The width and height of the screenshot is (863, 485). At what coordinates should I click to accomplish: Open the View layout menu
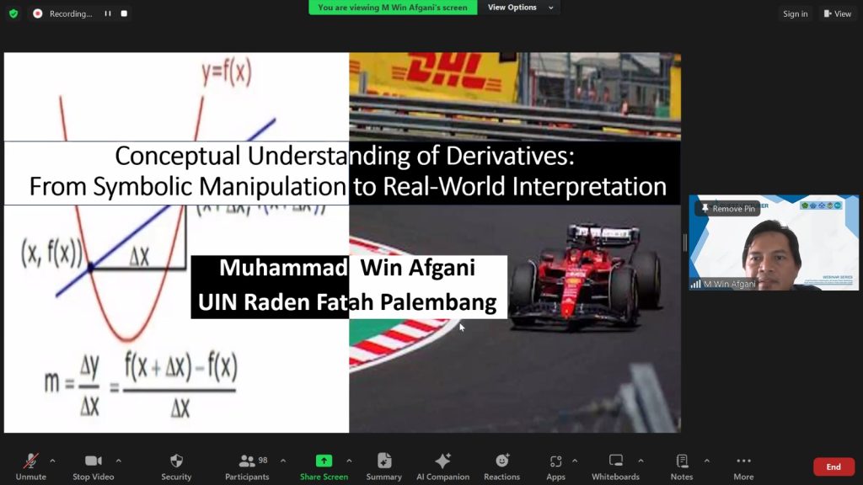click(x=837, y=13)
